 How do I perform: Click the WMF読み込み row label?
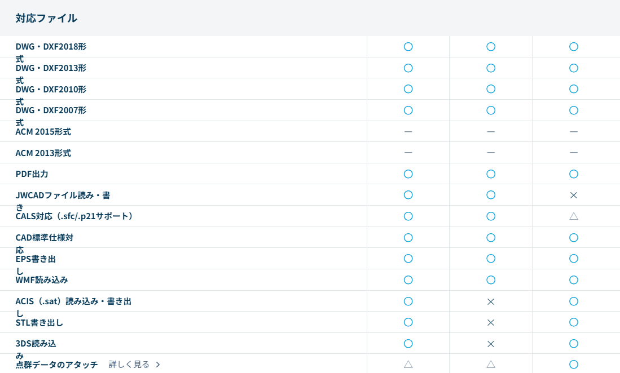pos(42,280)
